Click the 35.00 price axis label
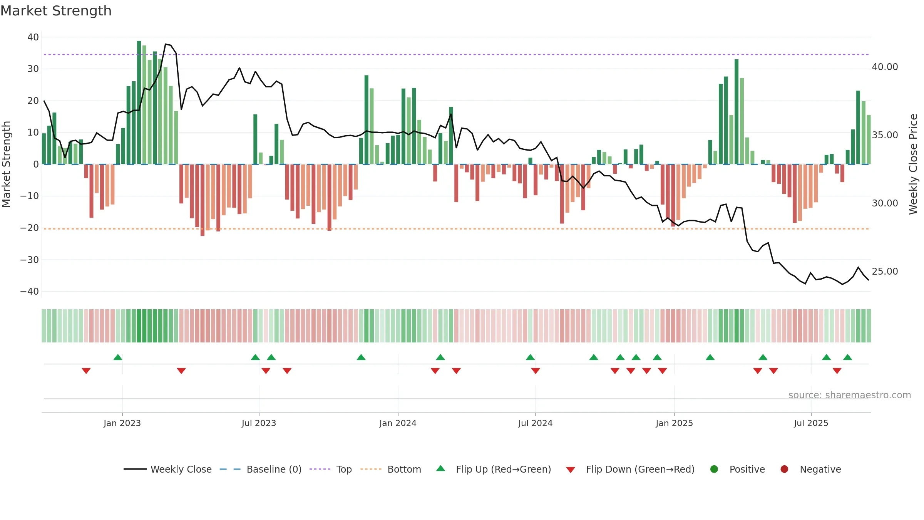924x520 pixels. pyautogui.click(x=885, y=135)
